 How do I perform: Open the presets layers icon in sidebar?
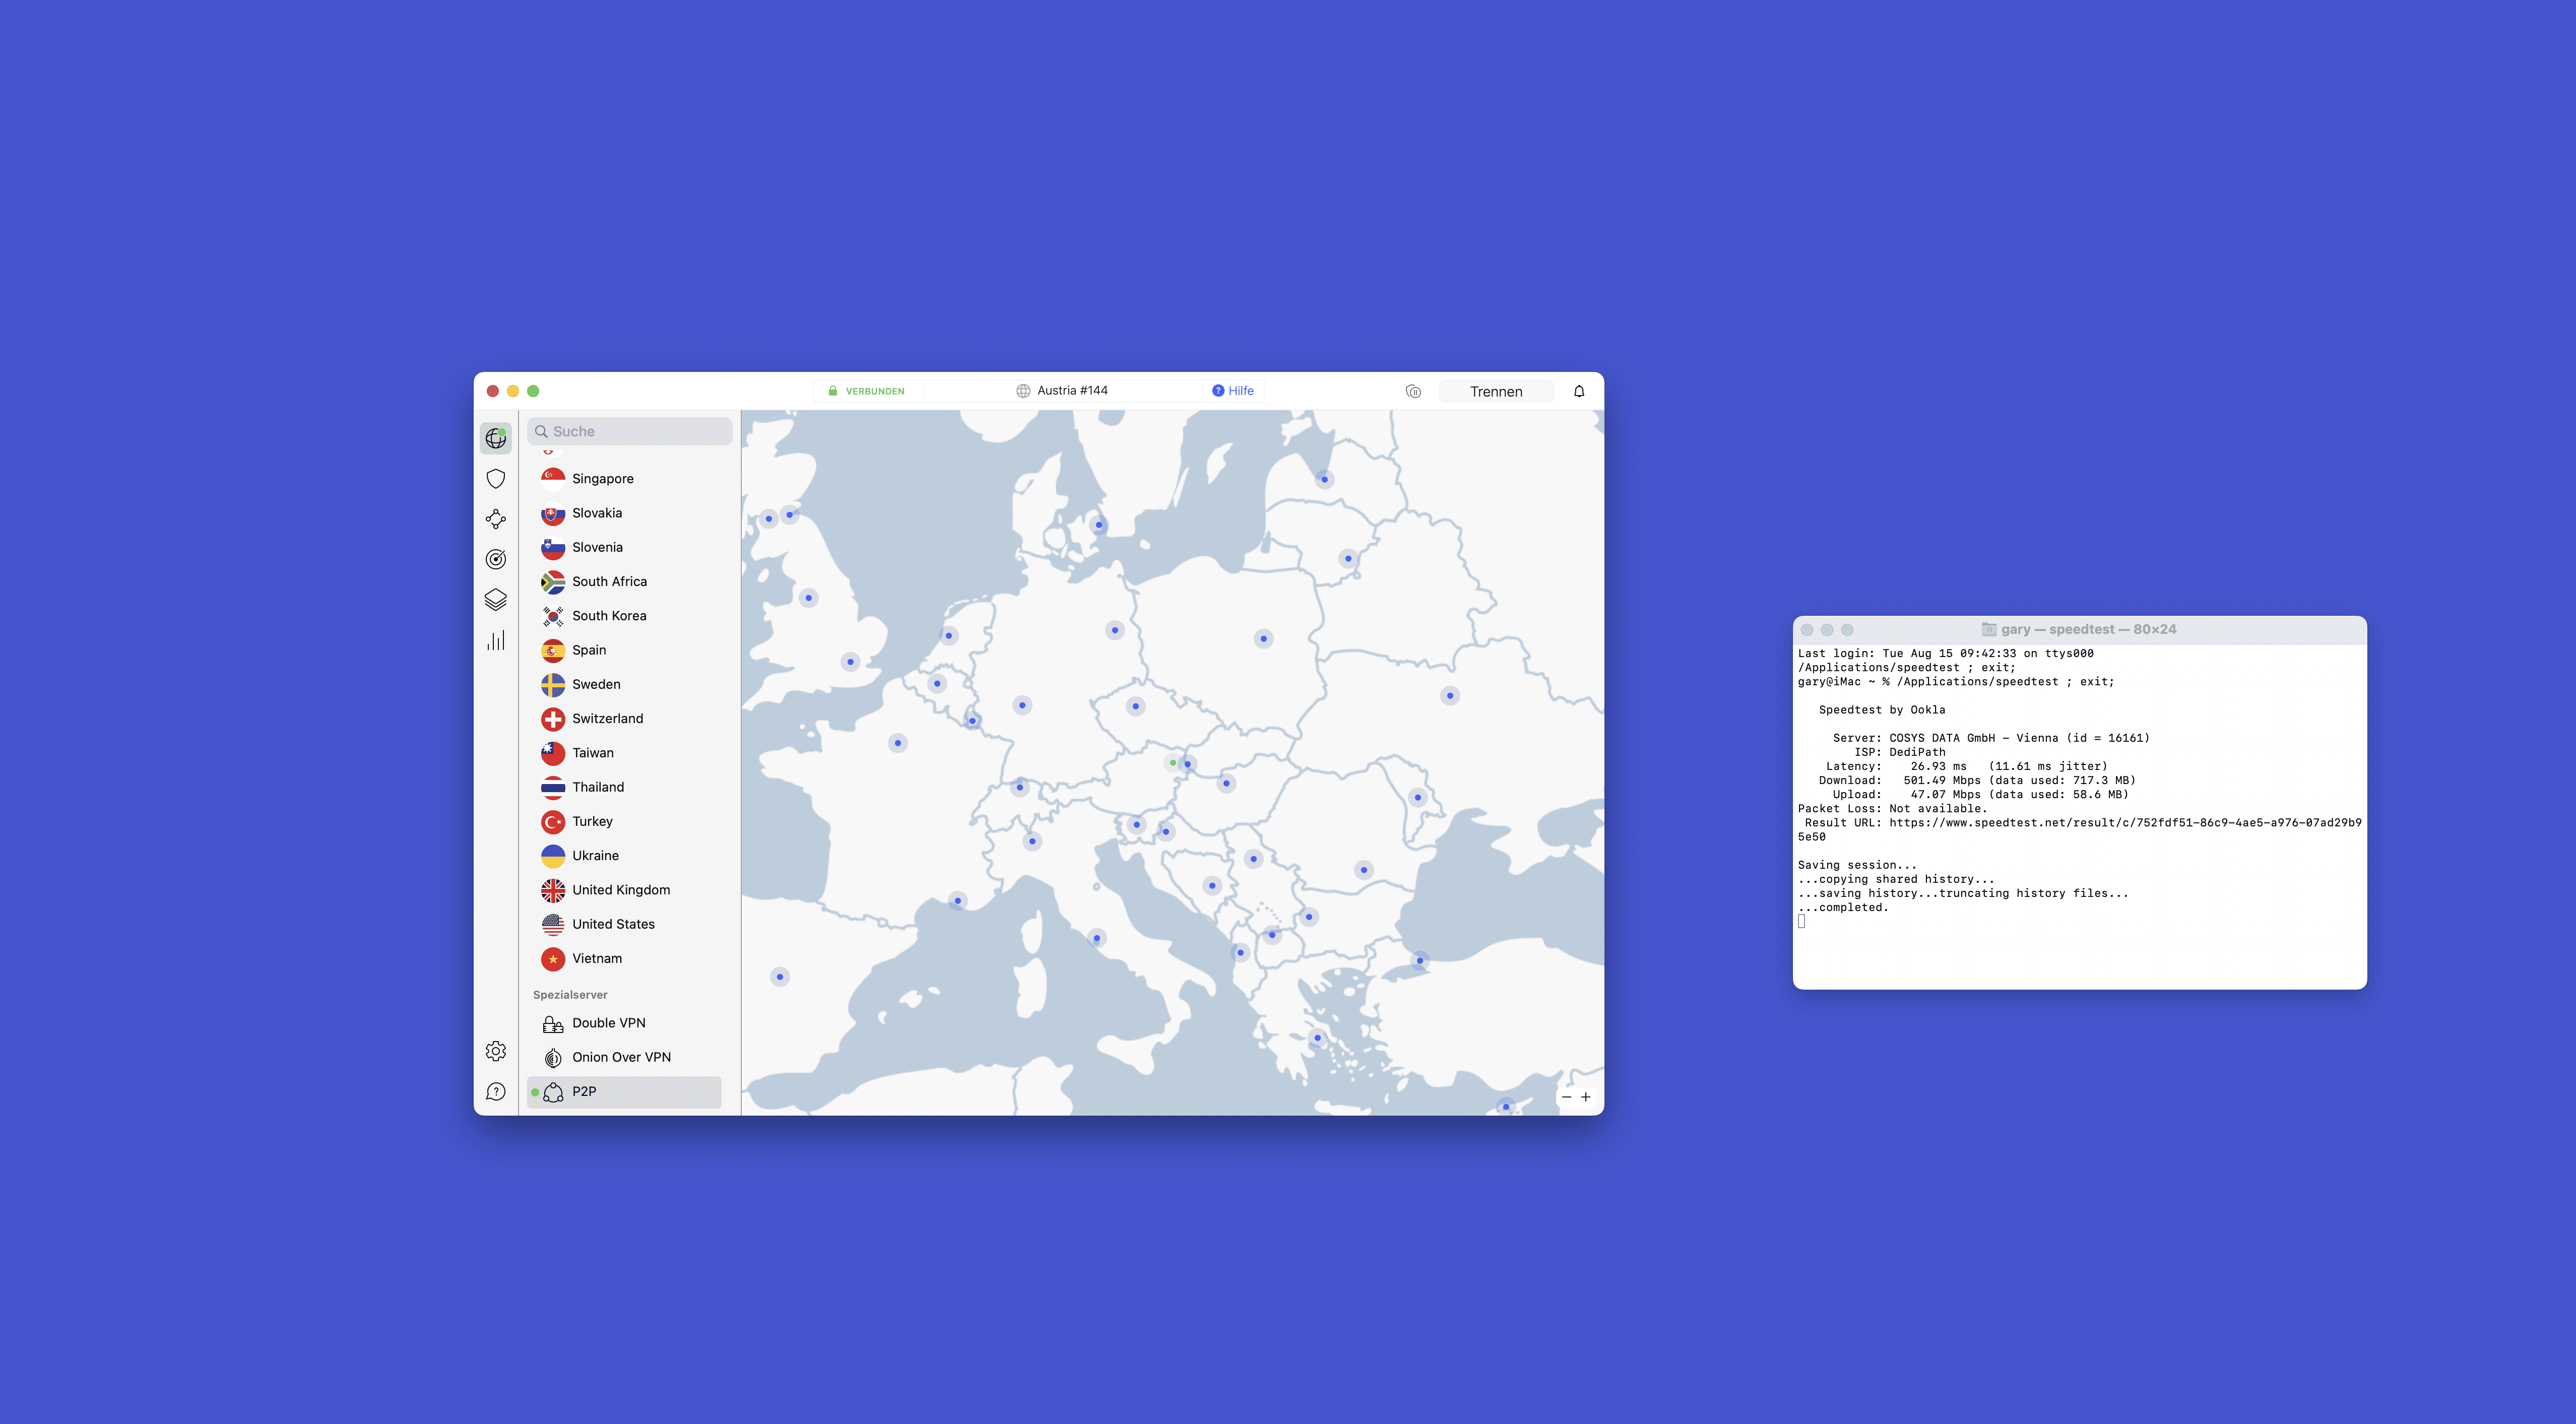(x=496, y=600)
